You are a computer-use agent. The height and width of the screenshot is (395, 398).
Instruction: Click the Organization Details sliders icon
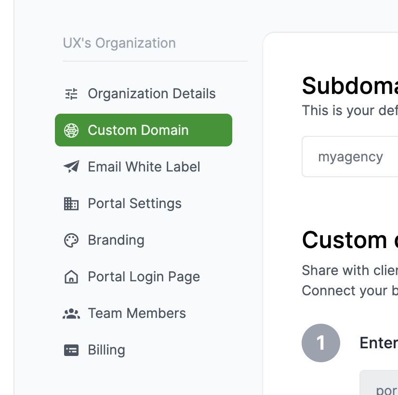click(71, 93)
